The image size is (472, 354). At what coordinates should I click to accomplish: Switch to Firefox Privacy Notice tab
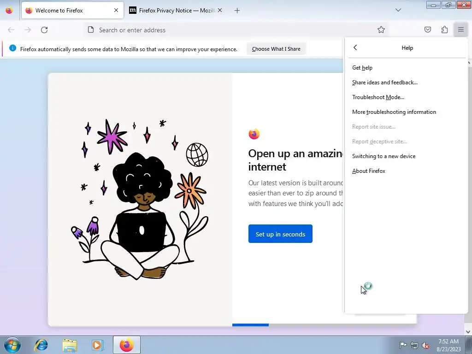pos(176,10)
